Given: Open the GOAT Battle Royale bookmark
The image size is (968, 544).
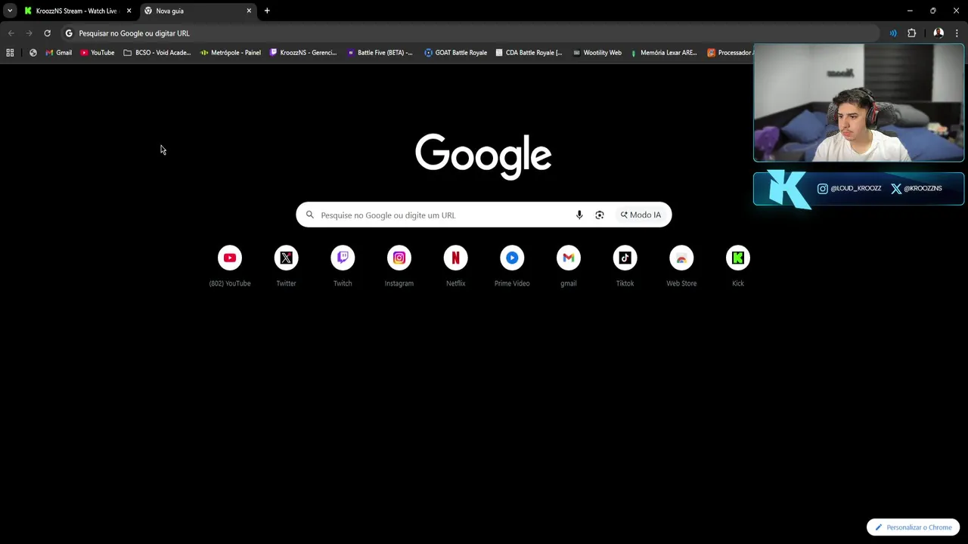Looking at the screenshot, I should (x=455, y=53).
